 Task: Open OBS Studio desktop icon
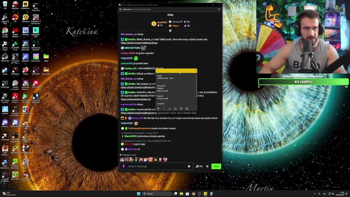[5, 58]
